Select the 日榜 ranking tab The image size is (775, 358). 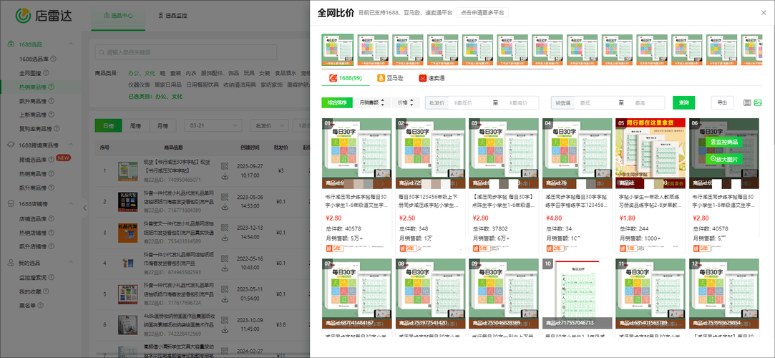108,125
